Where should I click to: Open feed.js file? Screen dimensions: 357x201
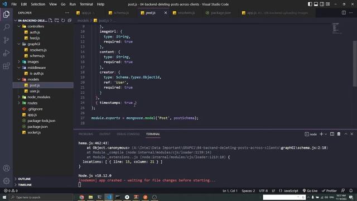click(35, 38)
